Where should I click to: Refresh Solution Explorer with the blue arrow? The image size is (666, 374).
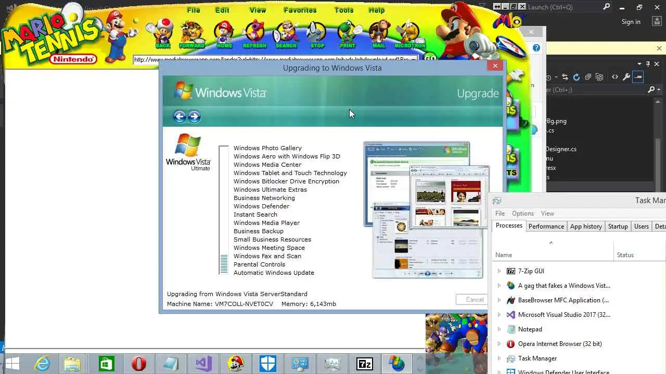577,77
